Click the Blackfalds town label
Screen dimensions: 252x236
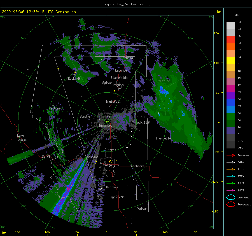pos(119,78)
